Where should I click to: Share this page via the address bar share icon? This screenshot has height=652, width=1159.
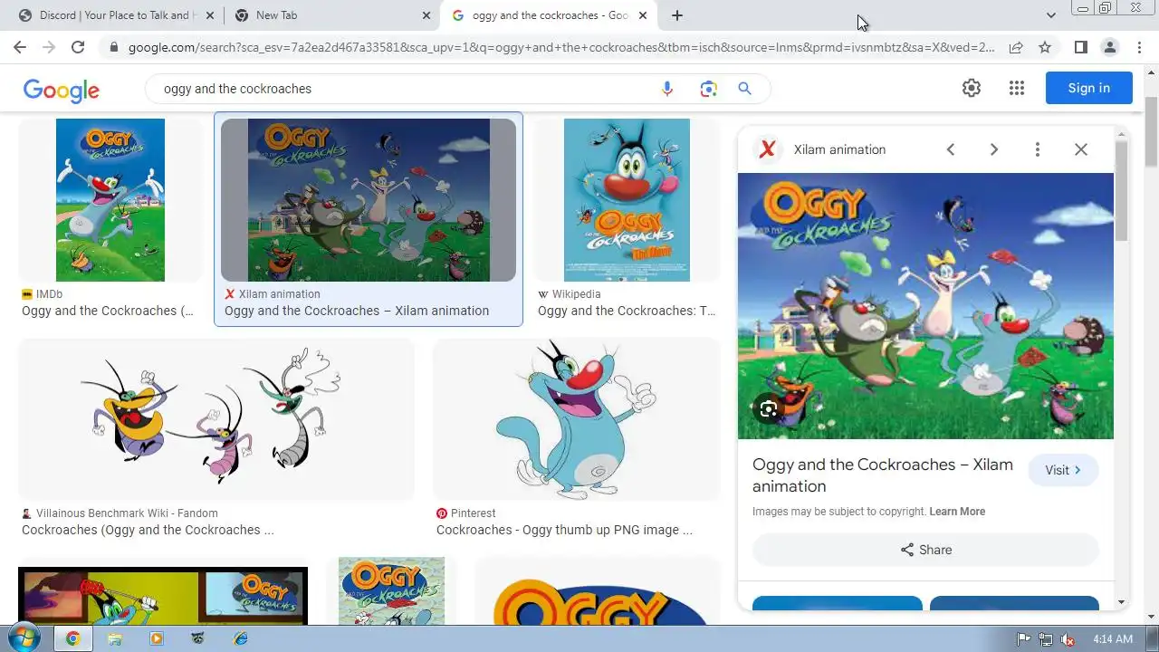1016,47
